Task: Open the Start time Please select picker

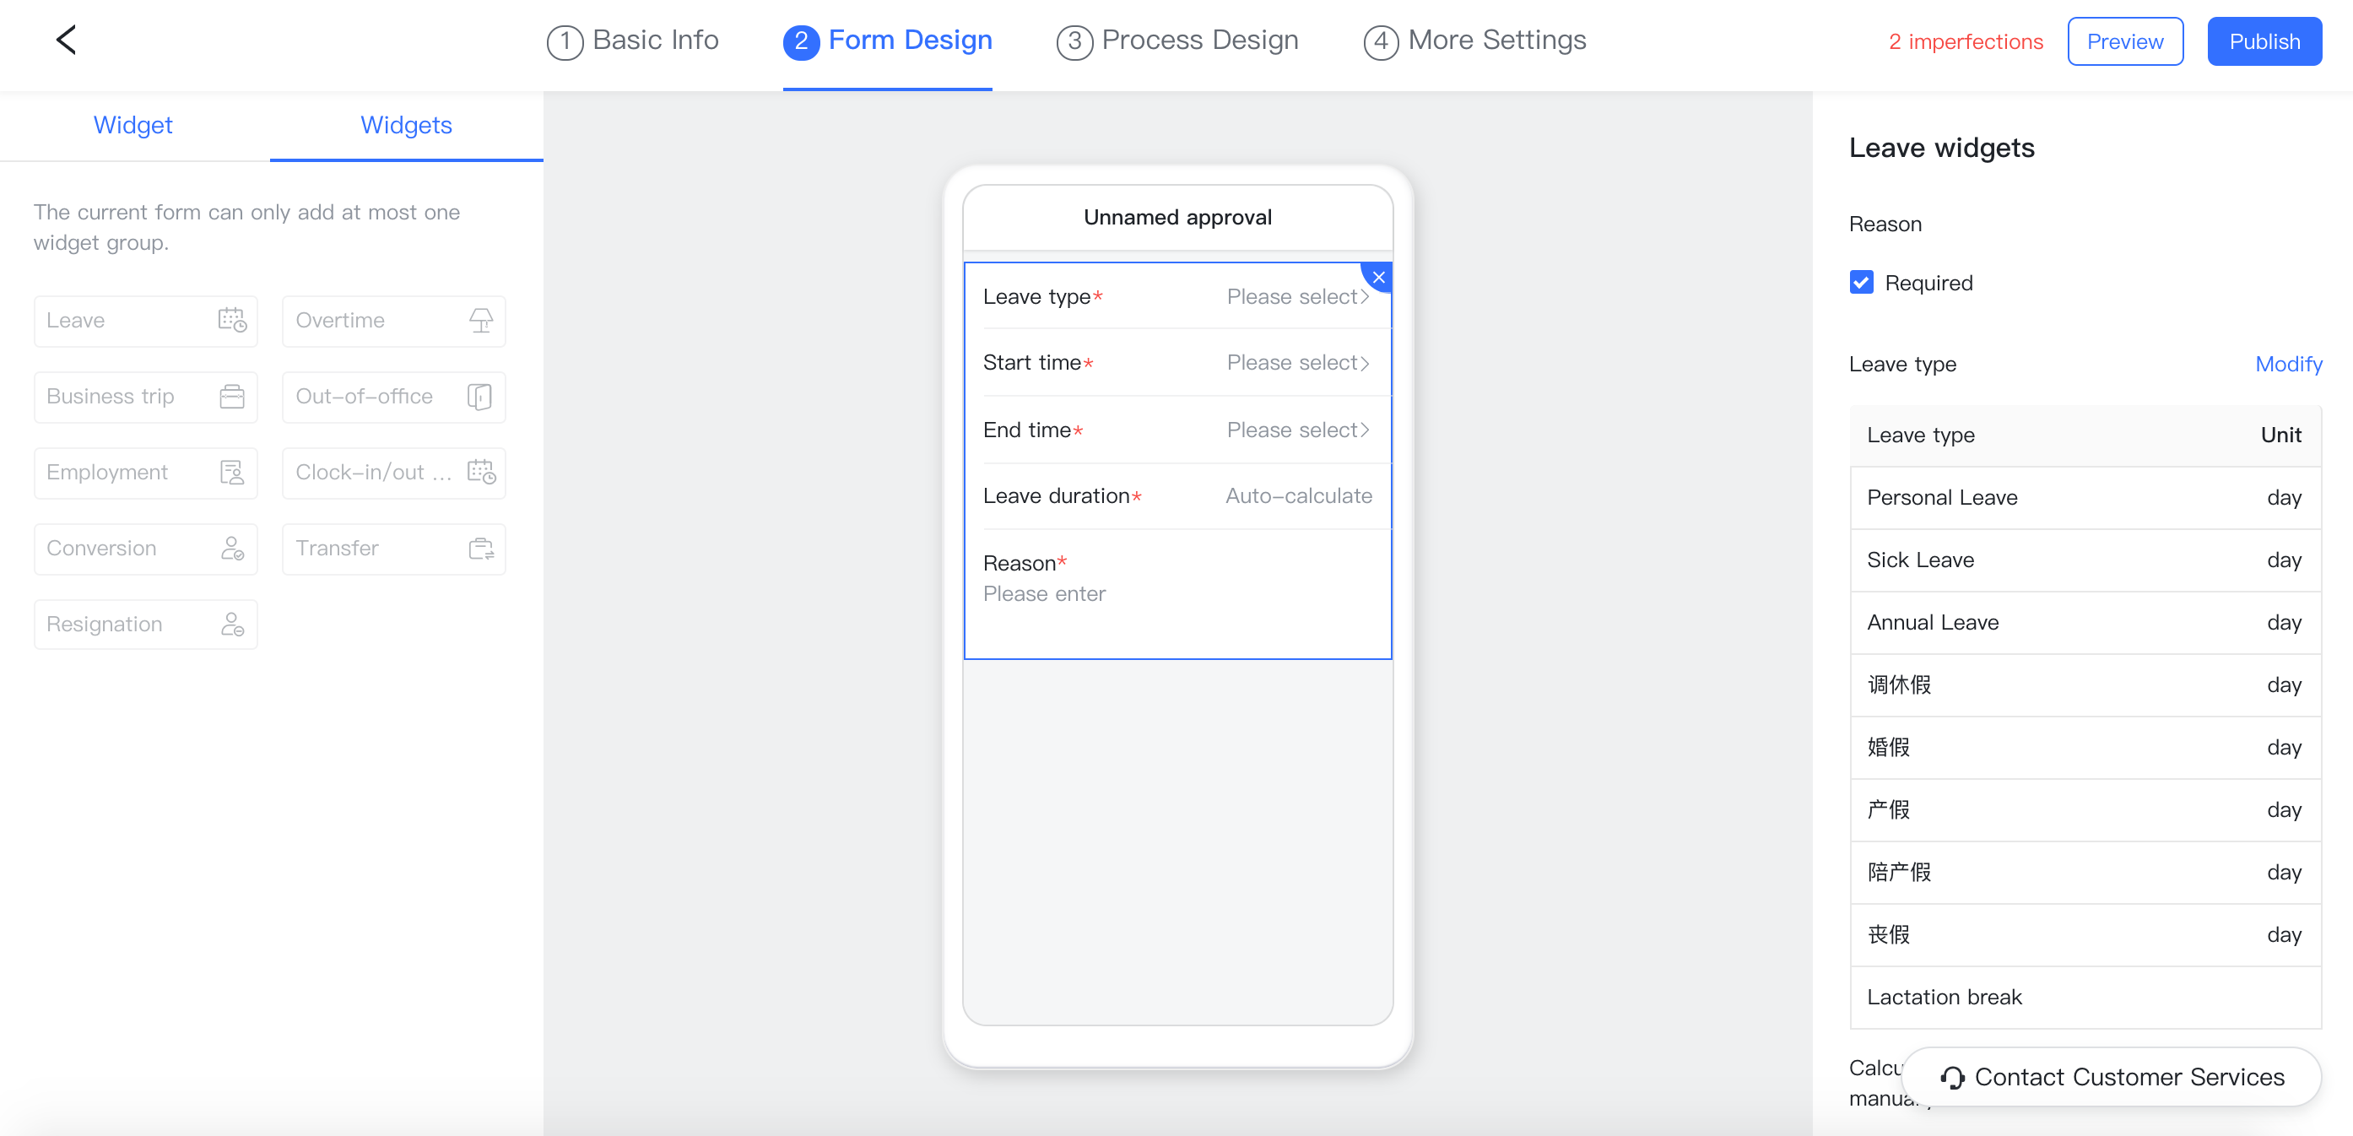Action: pyautogui.click(x=1298, y=363)
